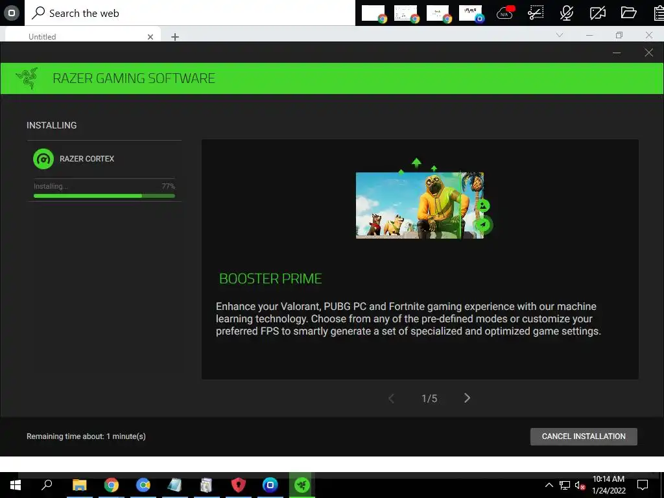This screenshot has width=664, height=498.
Task: Switch to the second Chrome window thumbnail
Action: click(x=407, y=13)
